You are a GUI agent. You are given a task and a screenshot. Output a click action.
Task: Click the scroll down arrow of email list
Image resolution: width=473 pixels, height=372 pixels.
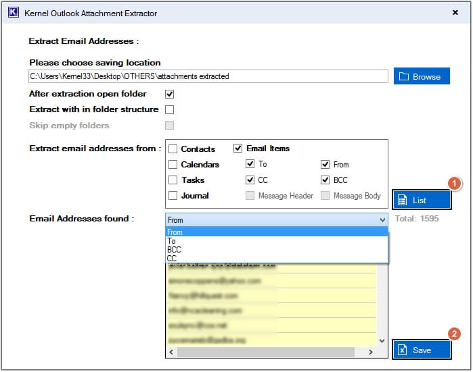point(382,341)
